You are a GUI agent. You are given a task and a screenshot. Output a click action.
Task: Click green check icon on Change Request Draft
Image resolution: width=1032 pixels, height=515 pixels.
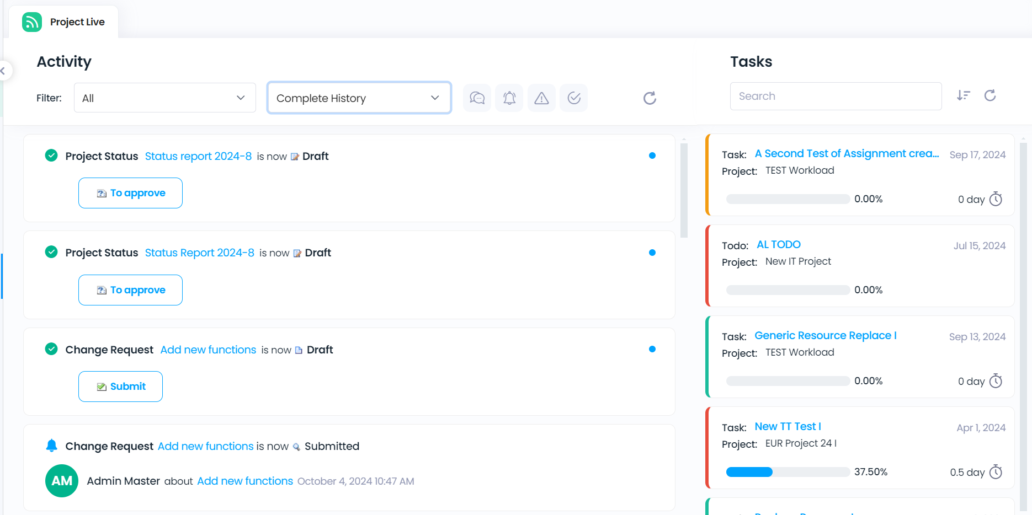coord(51,349)
